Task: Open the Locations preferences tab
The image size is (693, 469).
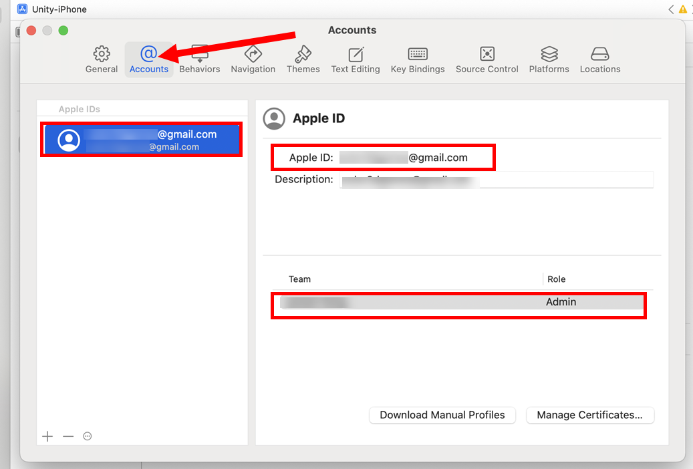Action: pos(599,59)
